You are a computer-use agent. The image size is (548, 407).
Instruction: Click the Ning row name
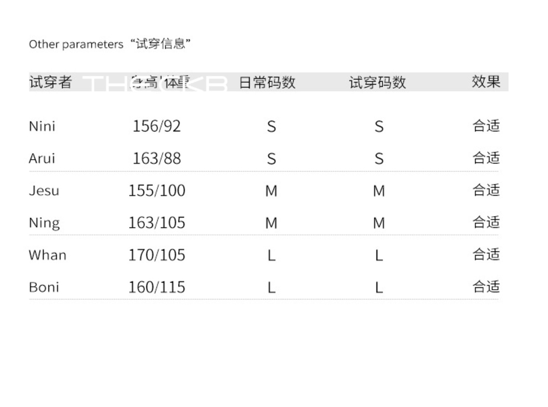[44, 223]
